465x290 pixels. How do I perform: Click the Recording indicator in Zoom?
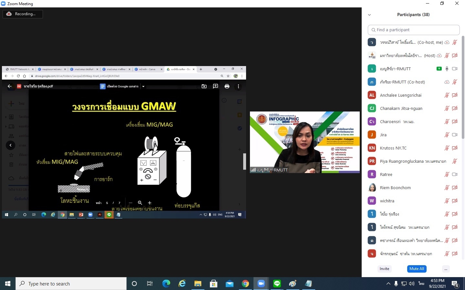pos(23,14)
